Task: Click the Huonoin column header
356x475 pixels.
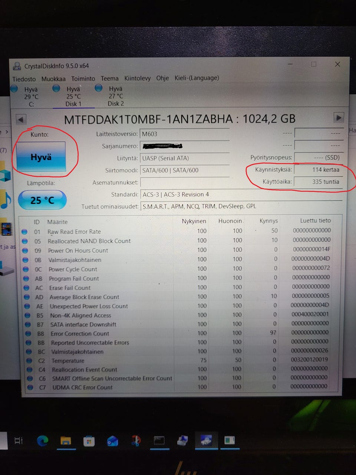Action: (230, 221)
